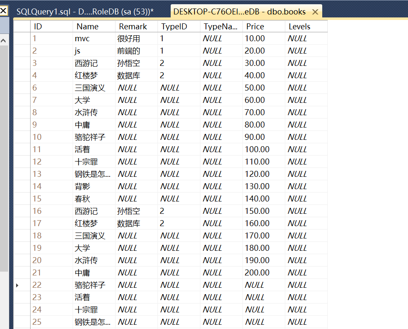This screenshot has width=408, height=329.
Task: Click the Remark column header
Action: (x=136, y=27)
